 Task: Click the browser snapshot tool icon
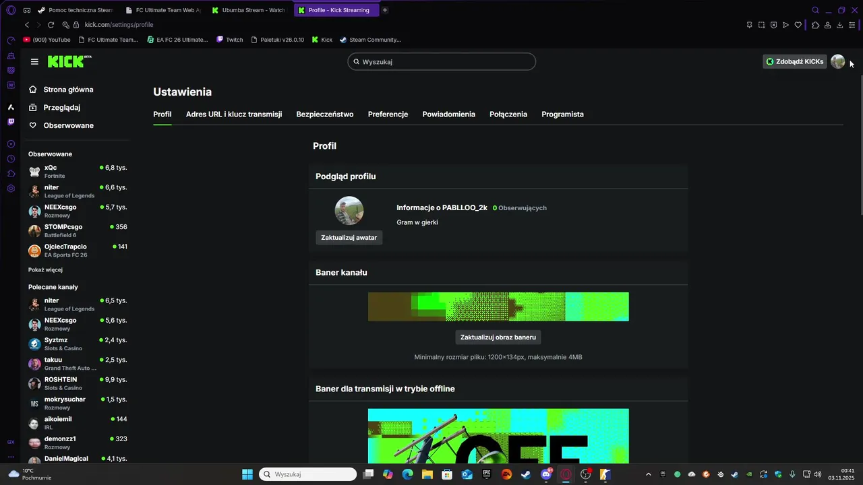point(761,25)
